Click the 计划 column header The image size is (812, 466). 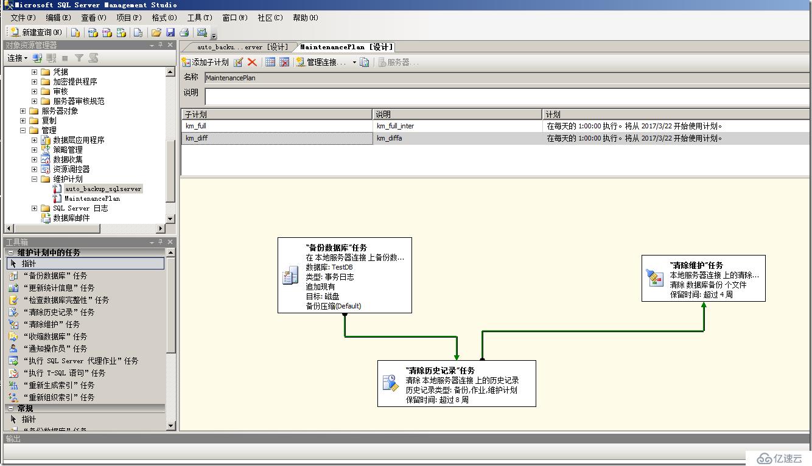pos(676,114)
